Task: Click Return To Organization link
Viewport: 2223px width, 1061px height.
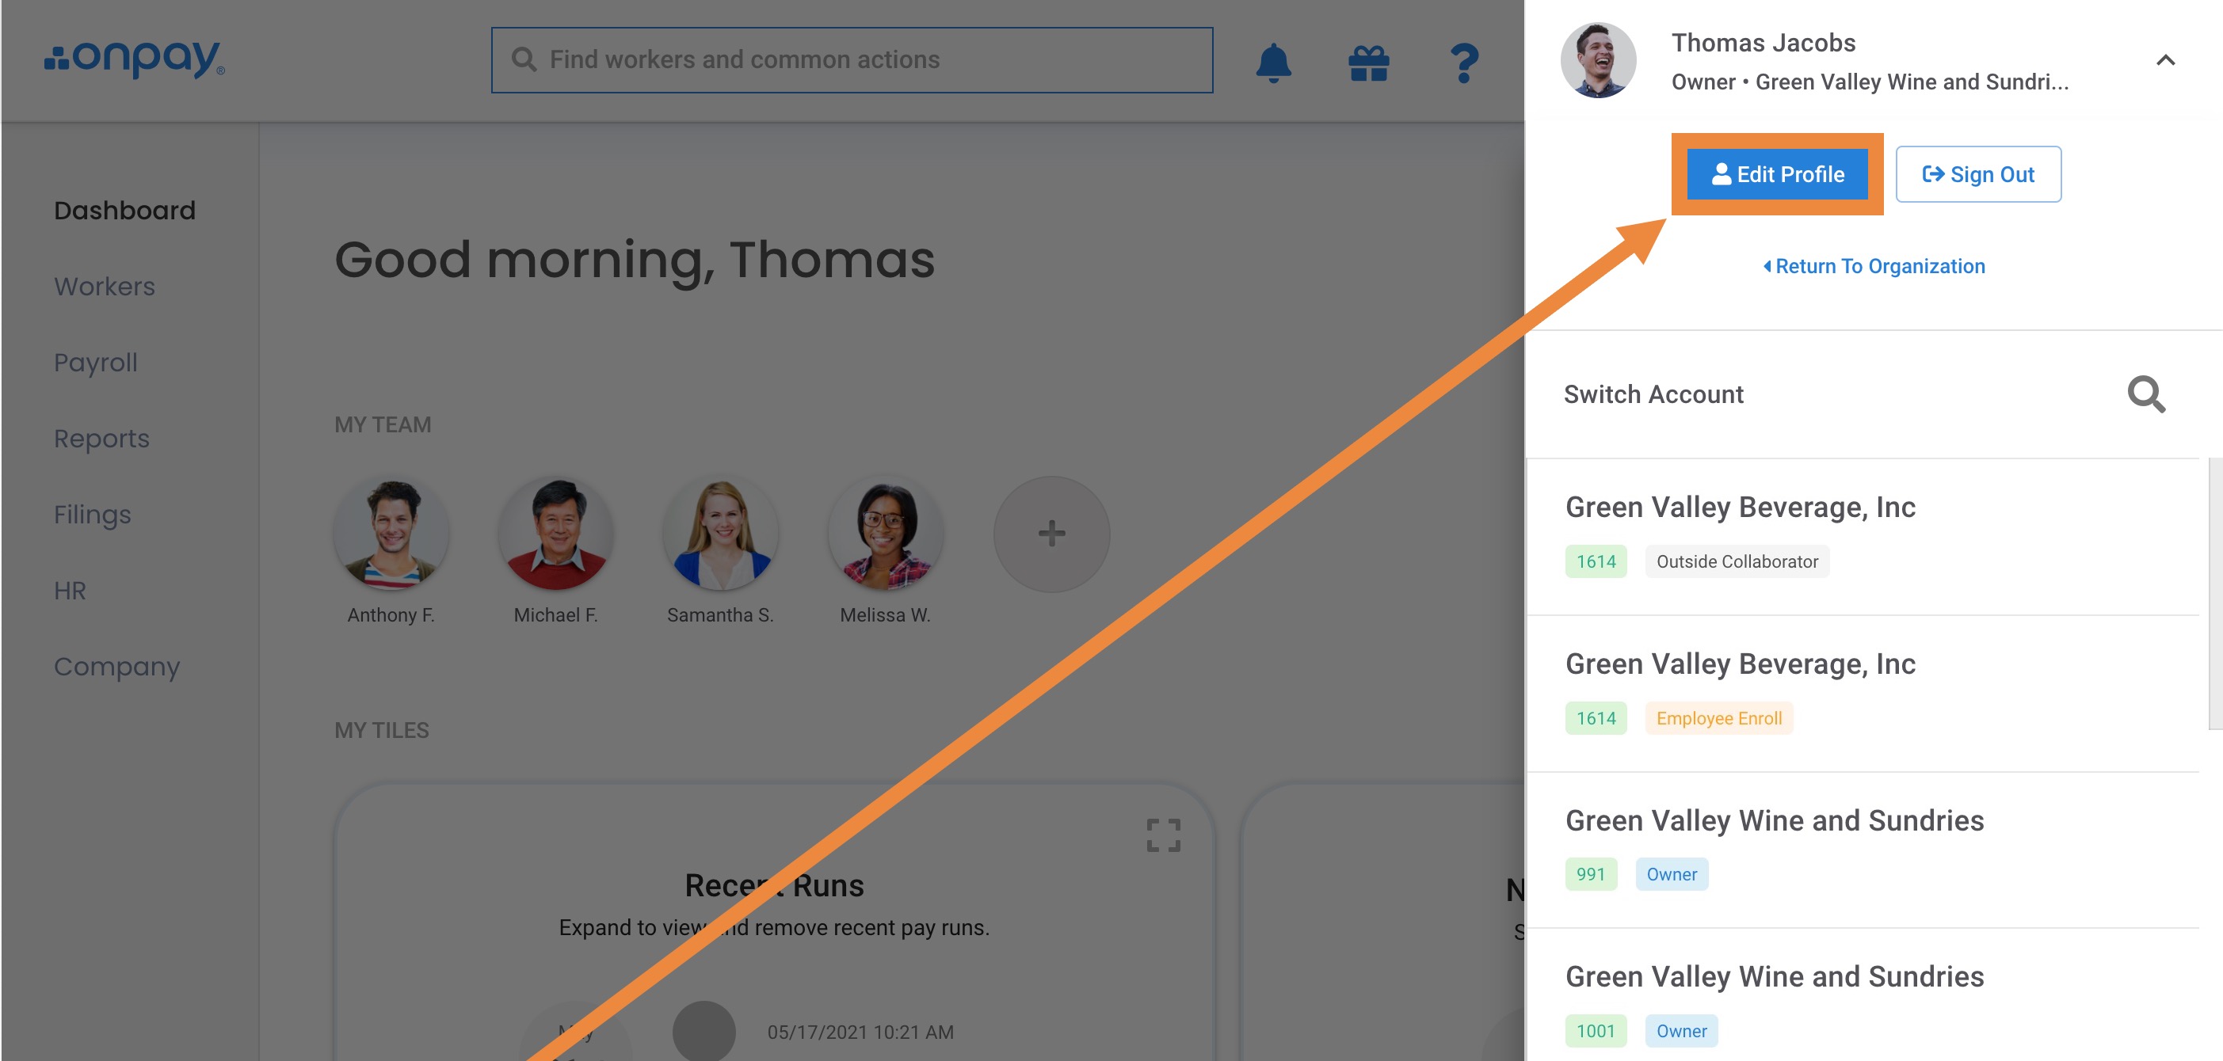Action: pyautogui.click(x=1874, y=266)
